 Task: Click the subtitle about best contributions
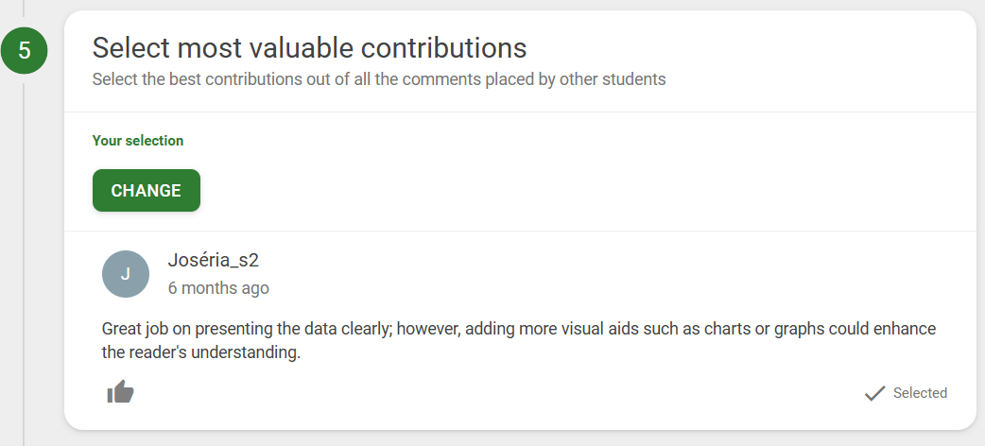coord(379,79)
